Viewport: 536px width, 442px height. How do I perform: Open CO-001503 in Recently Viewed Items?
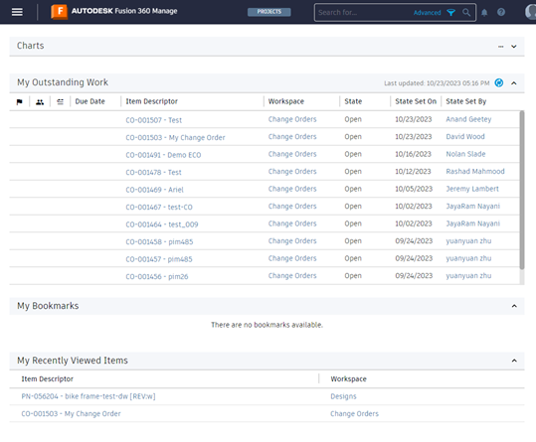click(x=71, y=414)
